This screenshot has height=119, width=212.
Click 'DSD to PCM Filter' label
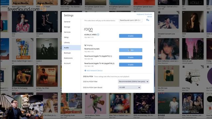tap(90, 82)
